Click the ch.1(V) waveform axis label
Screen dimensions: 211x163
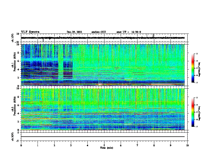(x=13, y=38)
